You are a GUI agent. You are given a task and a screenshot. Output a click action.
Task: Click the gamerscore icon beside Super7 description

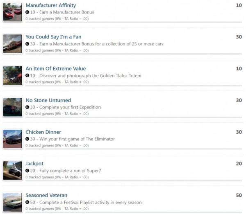pos(27,171)
